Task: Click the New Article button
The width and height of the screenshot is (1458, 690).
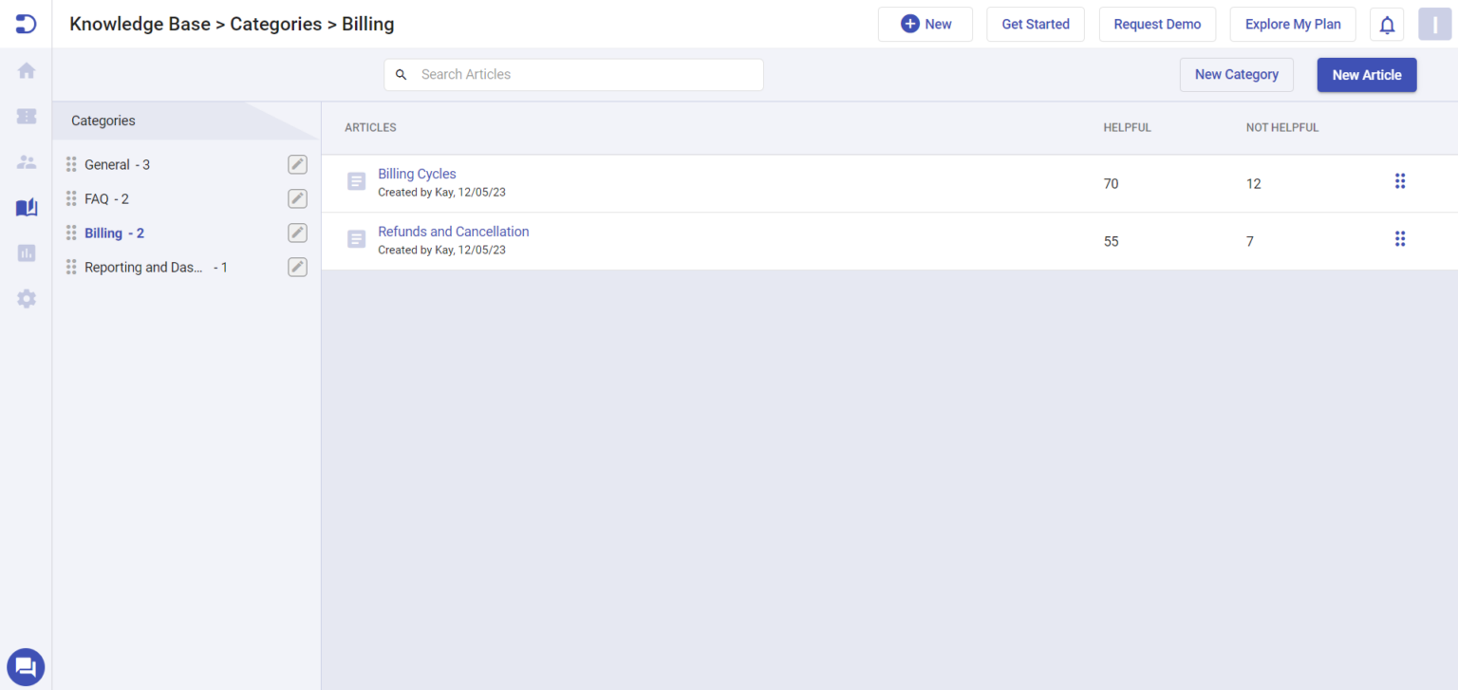Action: [1367, 74]
